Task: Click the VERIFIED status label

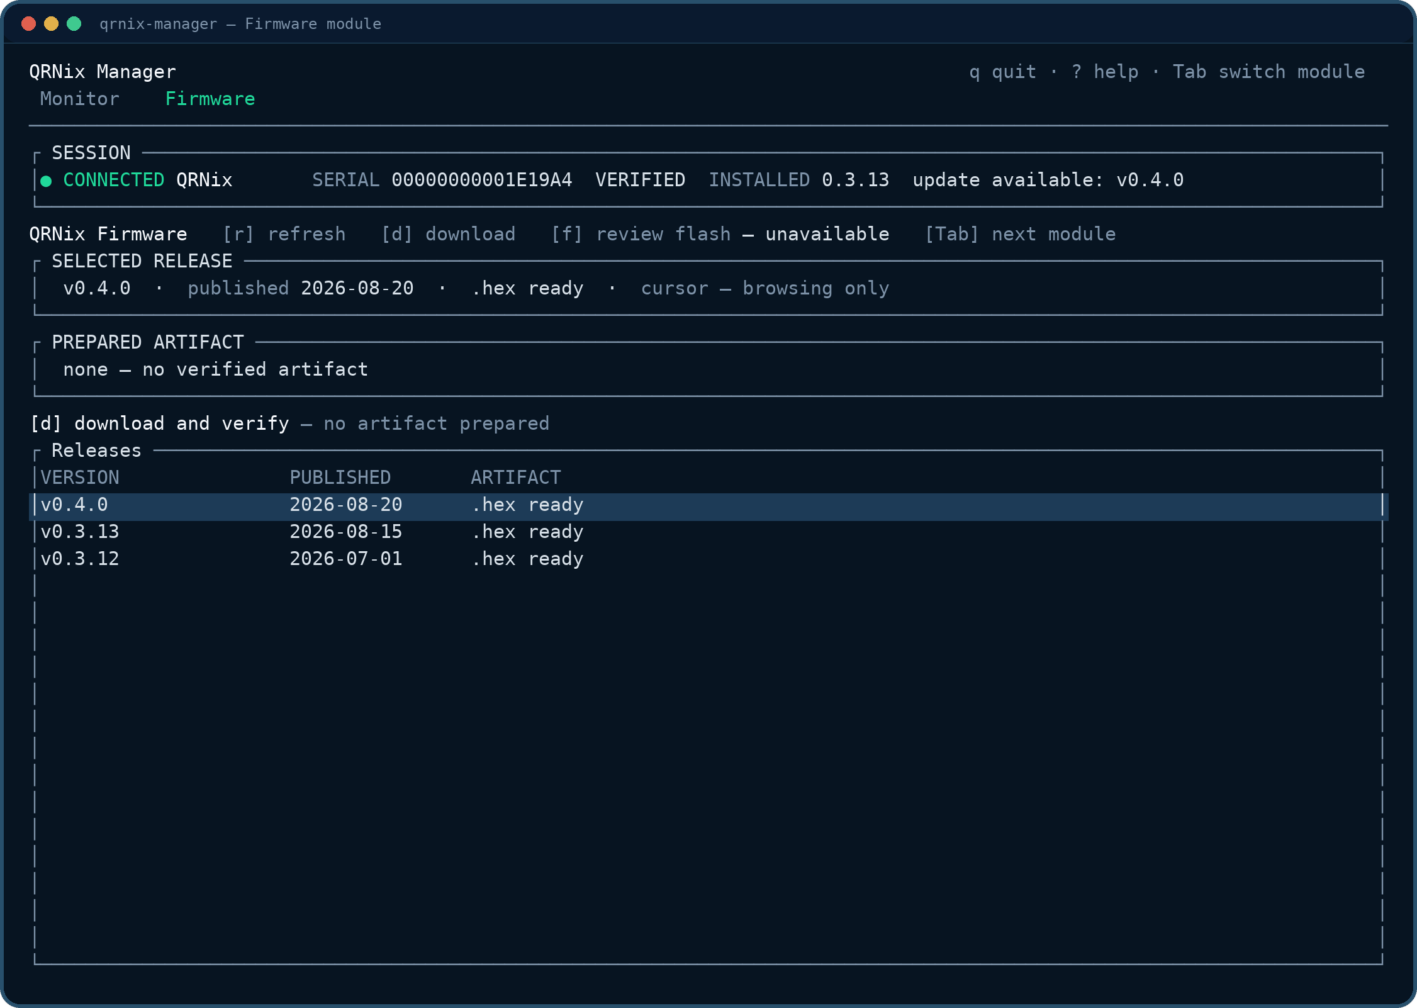Action: point(641,180)
